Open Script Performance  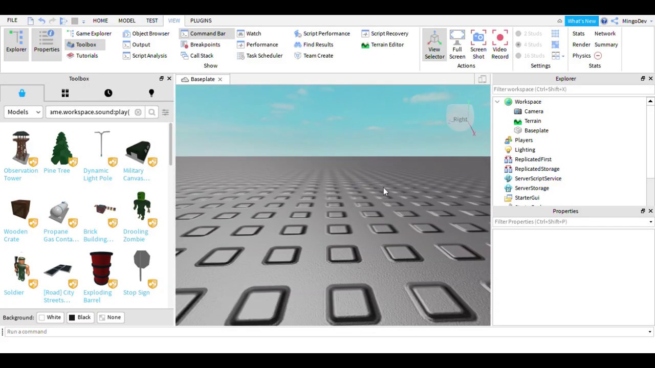pyautogui.click(x=322, y=34)
